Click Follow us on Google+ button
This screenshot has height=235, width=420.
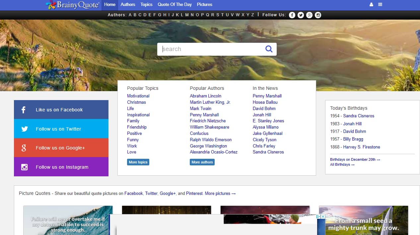pyautogui.click(x=61, y=148)
